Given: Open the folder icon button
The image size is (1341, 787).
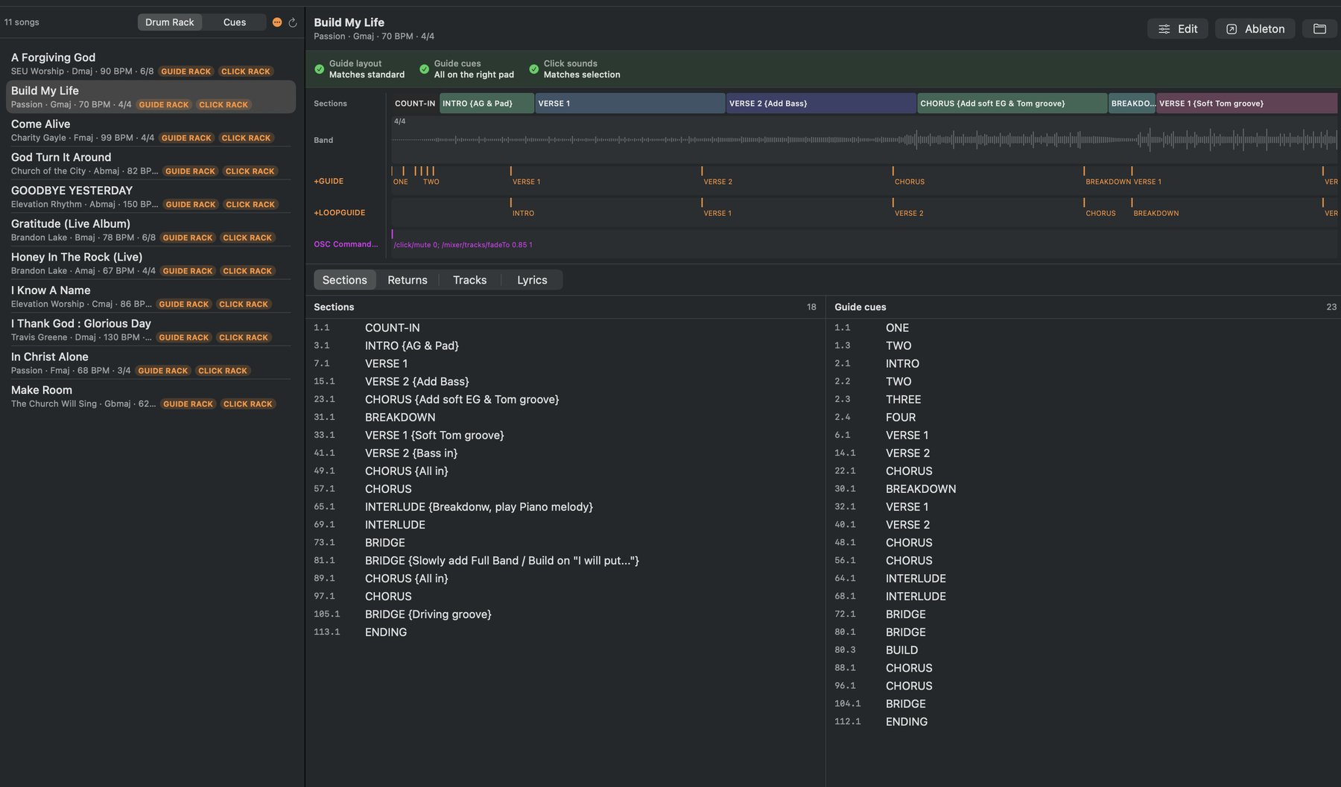Looking at the screenshot, I should tap(1319, 29).
